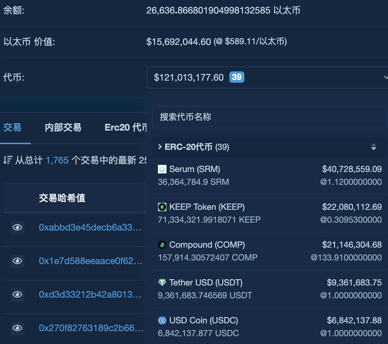The width and height of the screenshot is (388, 344).
Task: Click the Tether USD token icon
Action: pyautogui.click(x=163, y=282)
